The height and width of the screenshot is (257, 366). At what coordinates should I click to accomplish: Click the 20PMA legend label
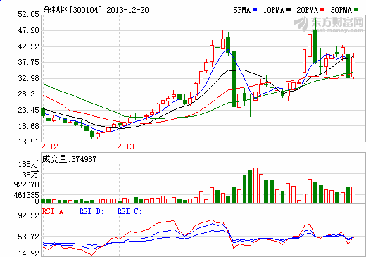coord(307,10)
